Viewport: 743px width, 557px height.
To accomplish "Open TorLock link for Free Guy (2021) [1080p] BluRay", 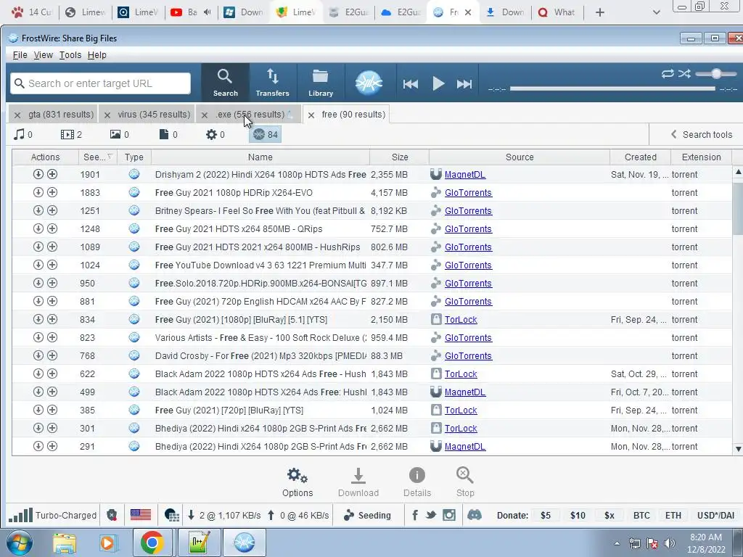I will [461, 320].
